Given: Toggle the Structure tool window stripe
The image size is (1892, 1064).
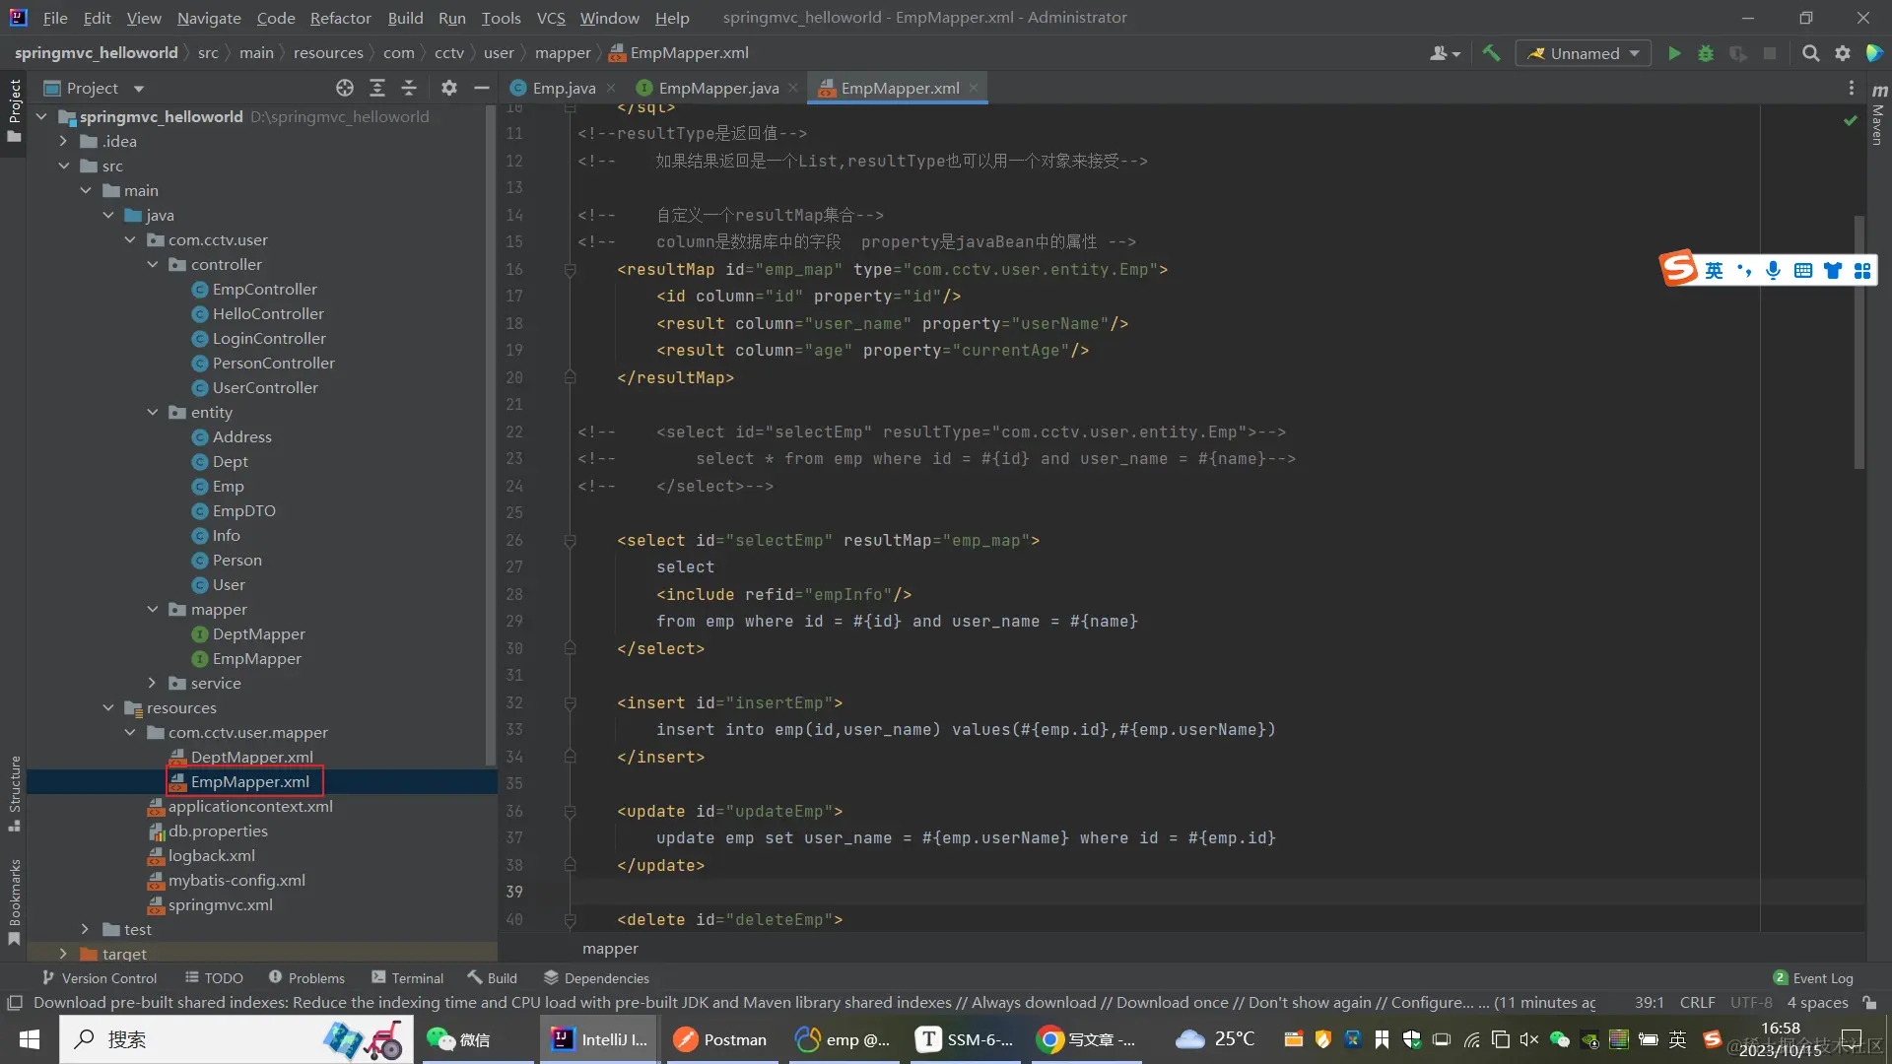Looking at the screenshot, I should click(x=15, y=792).
